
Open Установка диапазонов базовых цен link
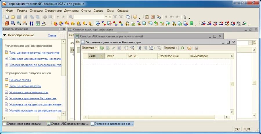(x=33, y=98)
